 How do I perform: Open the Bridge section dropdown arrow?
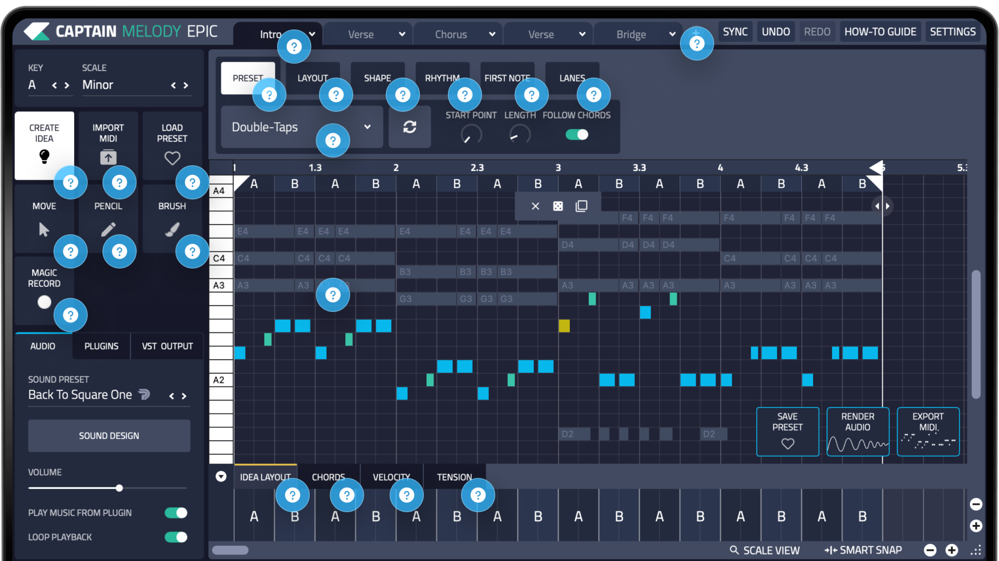pos(672,34)
